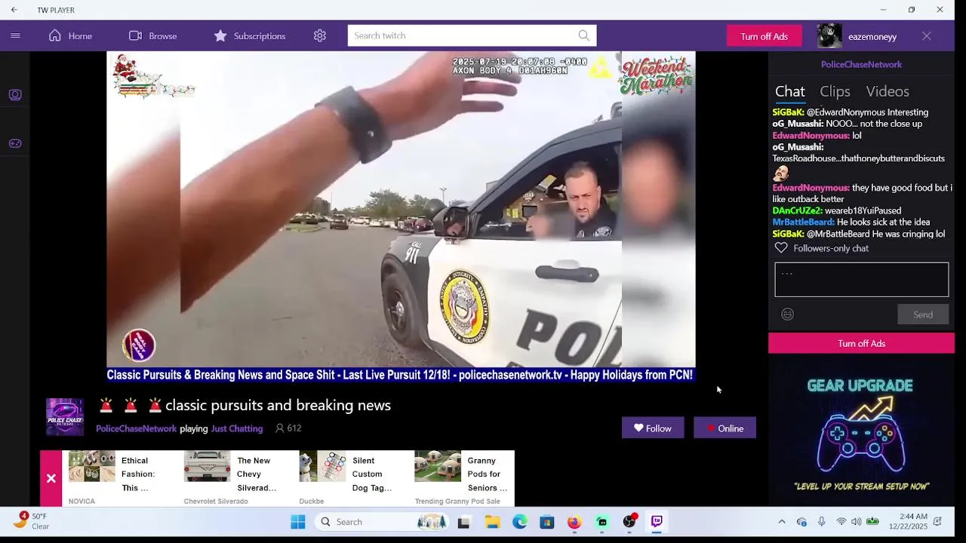The width and height of the screenshot is (966, 543).
Task: Go to the Home page
Action: point(70,35)
